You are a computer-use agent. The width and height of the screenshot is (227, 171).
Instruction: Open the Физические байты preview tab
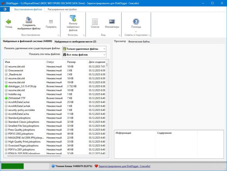[x=139, y=42]
